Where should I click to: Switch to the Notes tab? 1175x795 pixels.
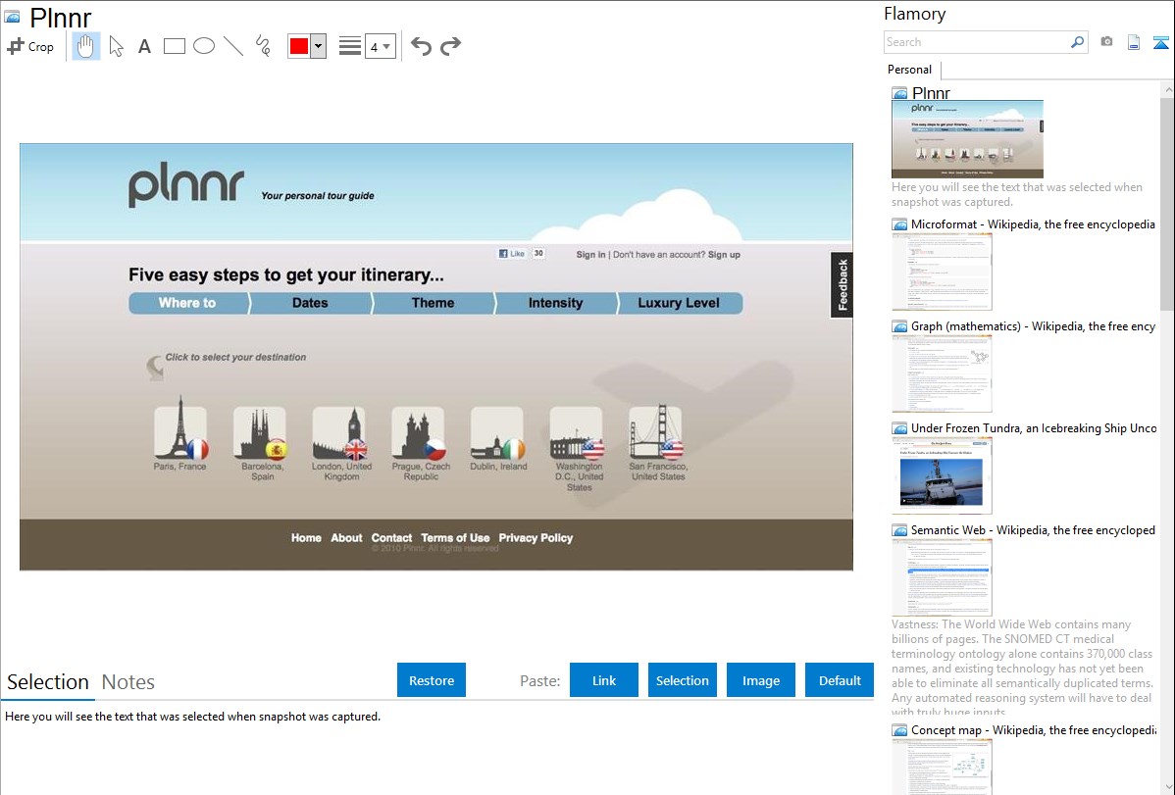click(x=128, y=682)
